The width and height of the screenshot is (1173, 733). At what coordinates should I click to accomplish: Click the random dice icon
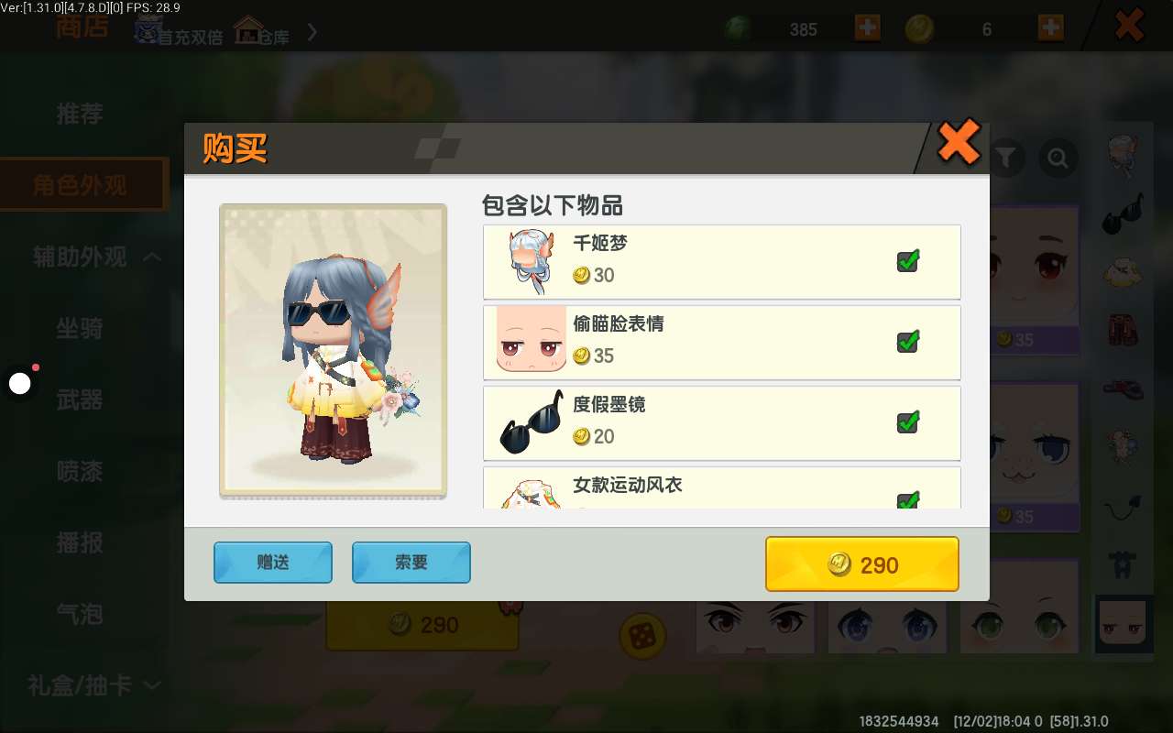pos(642,636)
